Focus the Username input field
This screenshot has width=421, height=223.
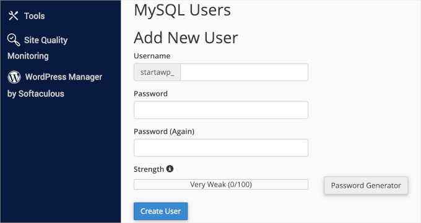point(244,72)
